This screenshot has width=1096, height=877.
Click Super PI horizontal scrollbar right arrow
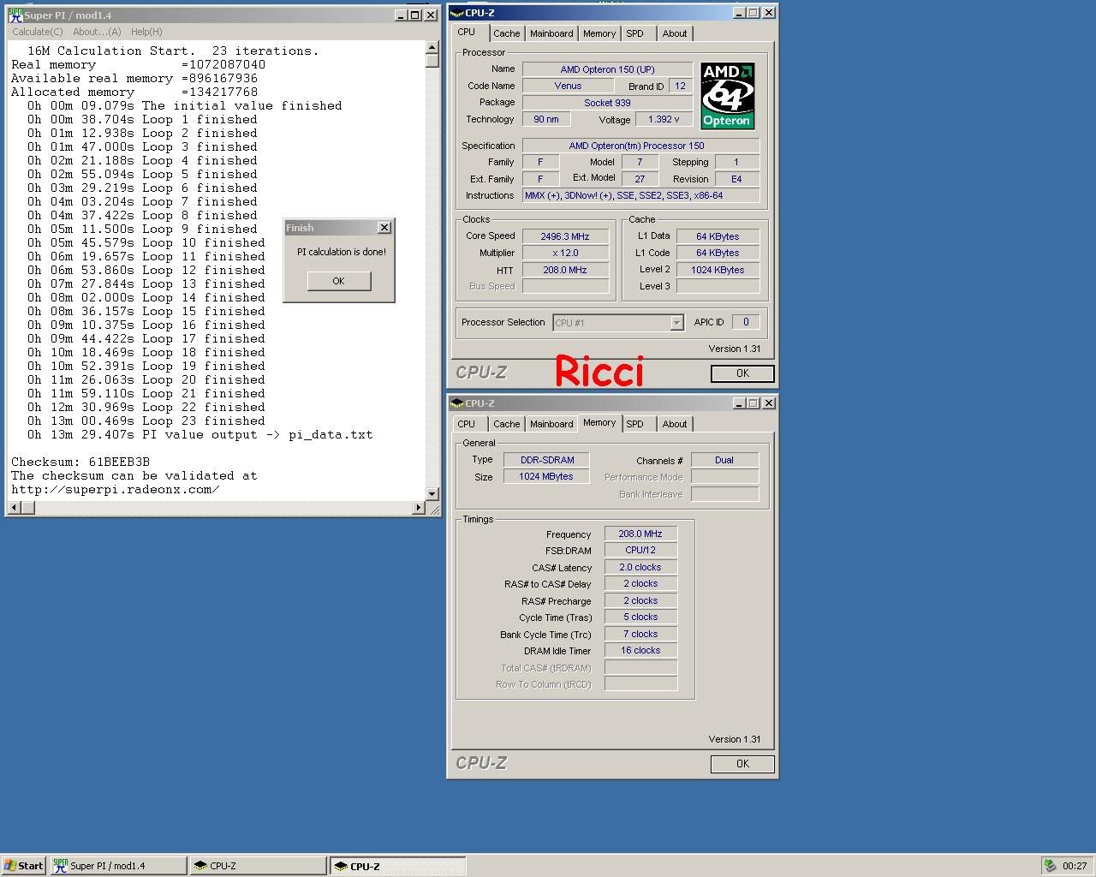[419, 508]
